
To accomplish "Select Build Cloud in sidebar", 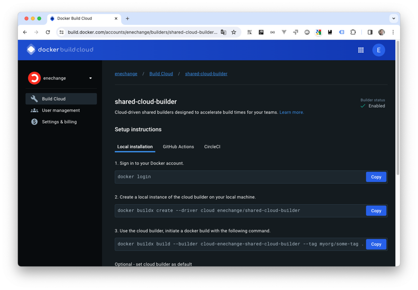I will click(61, 99).
